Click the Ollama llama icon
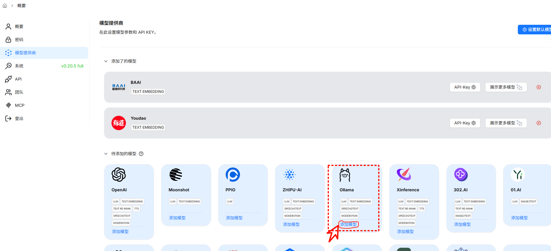 pos(345,175)
